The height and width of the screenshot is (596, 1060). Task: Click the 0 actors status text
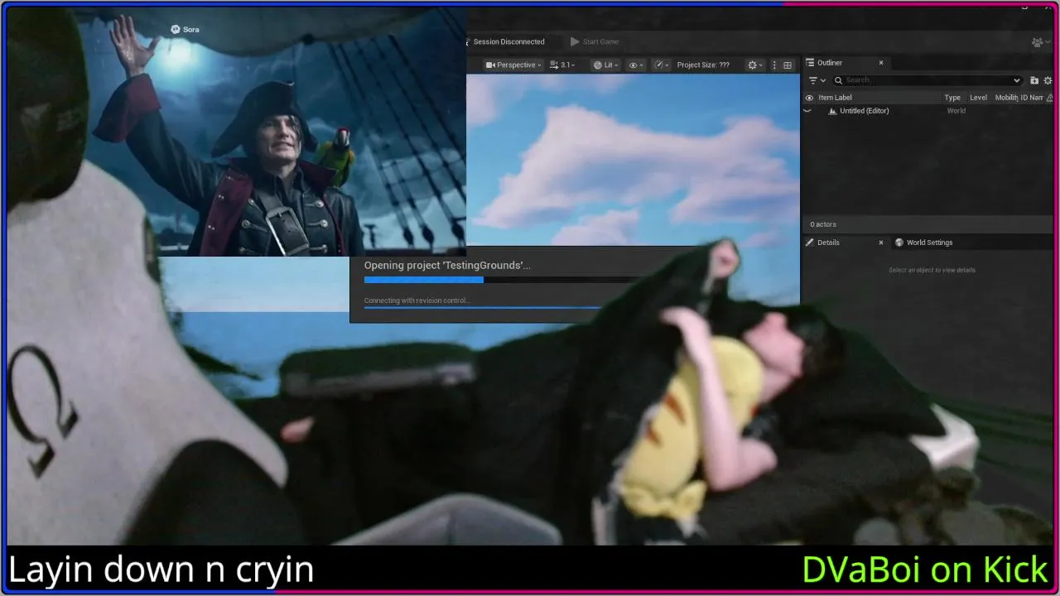click(823, 224)
